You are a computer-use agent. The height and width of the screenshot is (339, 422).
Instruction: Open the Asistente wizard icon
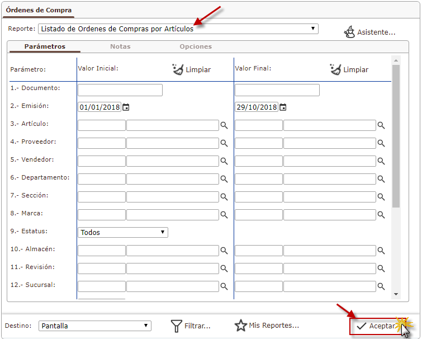coord(349,32)
